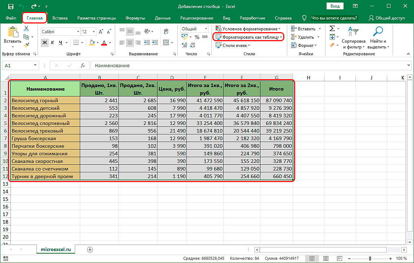The image size is (414, 263).
Task: Click the Cut scissors icon
Action: pyautogui.click(x=26, y=29)
